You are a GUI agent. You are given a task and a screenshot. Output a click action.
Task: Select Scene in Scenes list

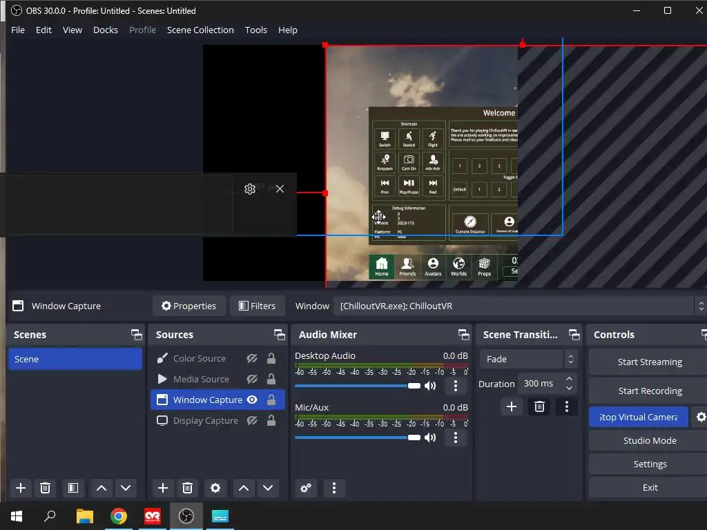click(x=75, y=359)
